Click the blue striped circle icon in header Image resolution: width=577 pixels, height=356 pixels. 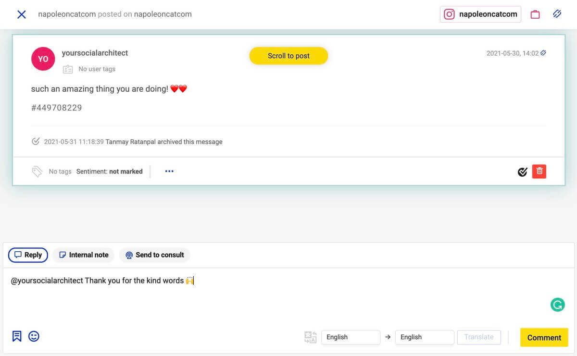tap(557, 14)
